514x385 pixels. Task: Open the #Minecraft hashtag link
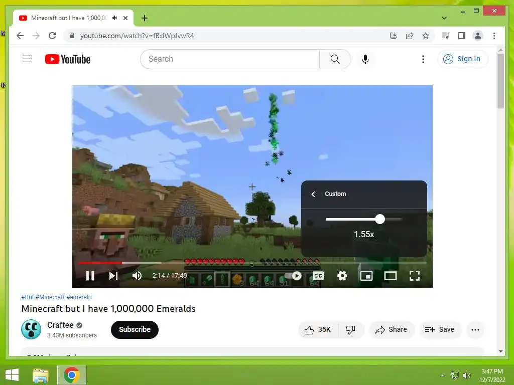pyautogui.click(x=50, y=297)
